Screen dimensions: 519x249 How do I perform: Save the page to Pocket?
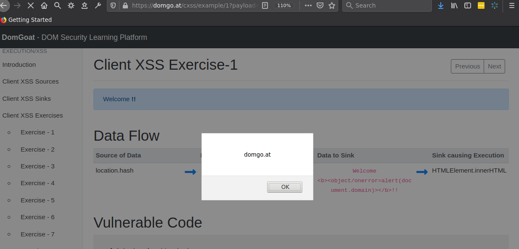point(320,5)
